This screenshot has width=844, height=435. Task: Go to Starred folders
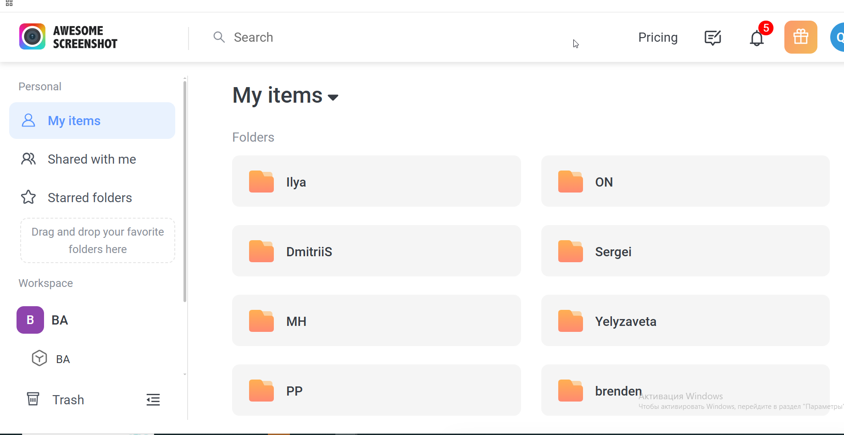pos(90,198)
